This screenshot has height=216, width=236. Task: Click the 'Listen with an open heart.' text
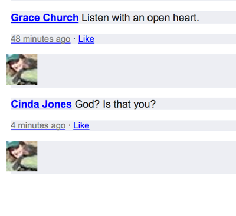140,18
